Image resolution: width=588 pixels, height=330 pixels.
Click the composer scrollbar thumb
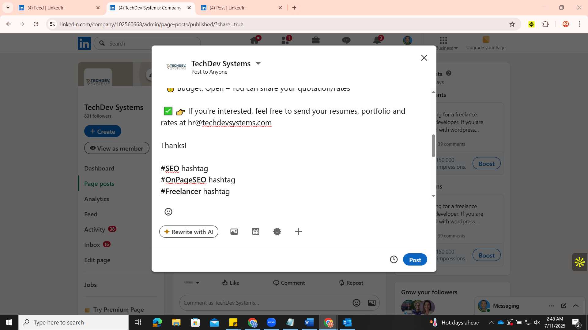tap(433, 146)
